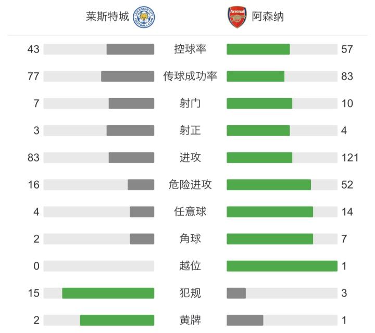This screenshot has height=333, width=375.
Task: Click the 射门 row label
Action: [190, 103]
